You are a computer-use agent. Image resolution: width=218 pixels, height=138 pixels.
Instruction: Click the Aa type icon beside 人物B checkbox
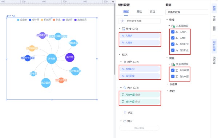[177, 38]
